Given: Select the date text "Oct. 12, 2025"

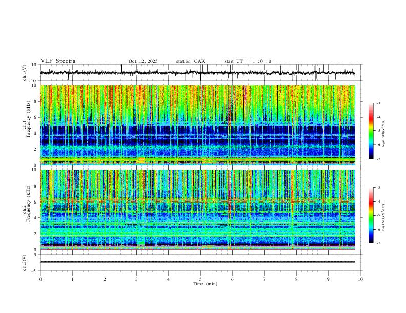Looking at the screenshot, I should pyautogui.click(x=143, y=61).
